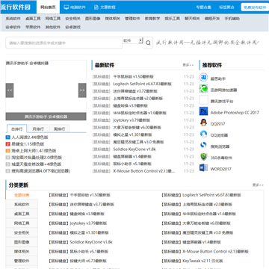The image size is (269, 269).
Task: Open the Logitech SetPoint v6.67.83 link in 最新软件
Action: (x=143, y=84)
